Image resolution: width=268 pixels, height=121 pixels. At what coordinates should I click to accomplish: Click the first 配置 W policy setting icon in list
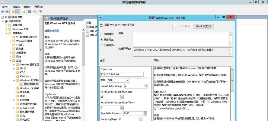pyautogui.click(x=88, y=27)
